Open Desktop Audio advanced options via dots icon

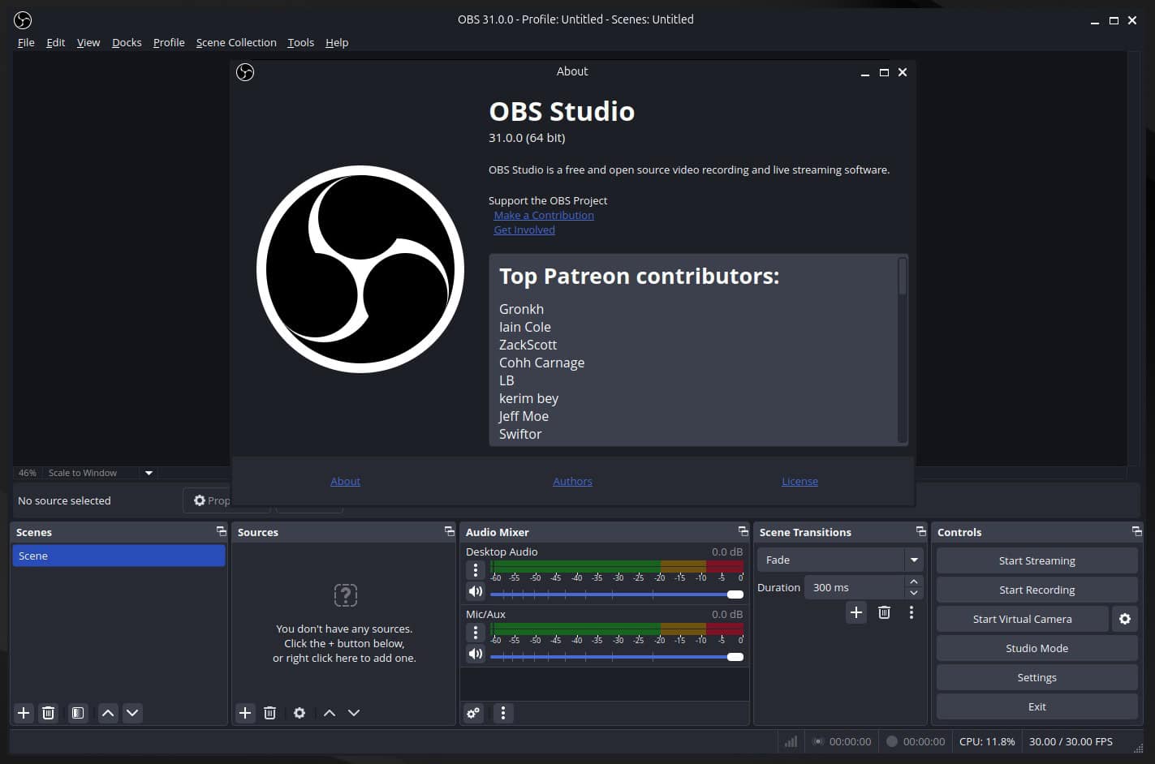point(476,570)
